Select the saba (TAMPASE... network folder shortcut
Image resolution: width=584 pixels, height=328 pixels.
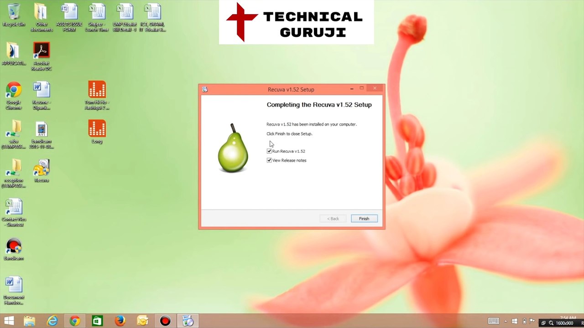14,135
